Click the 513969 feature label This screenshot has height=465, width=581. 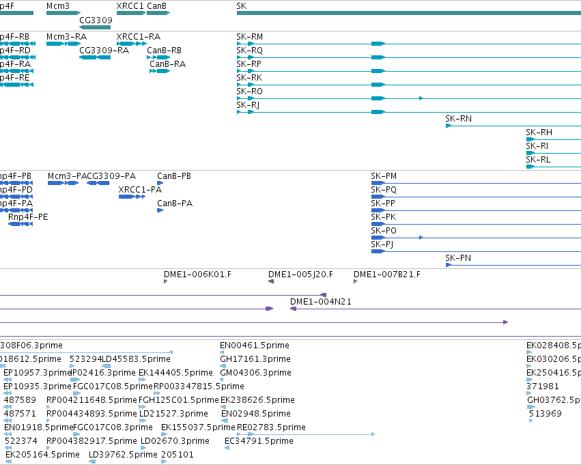coord(545,414)
